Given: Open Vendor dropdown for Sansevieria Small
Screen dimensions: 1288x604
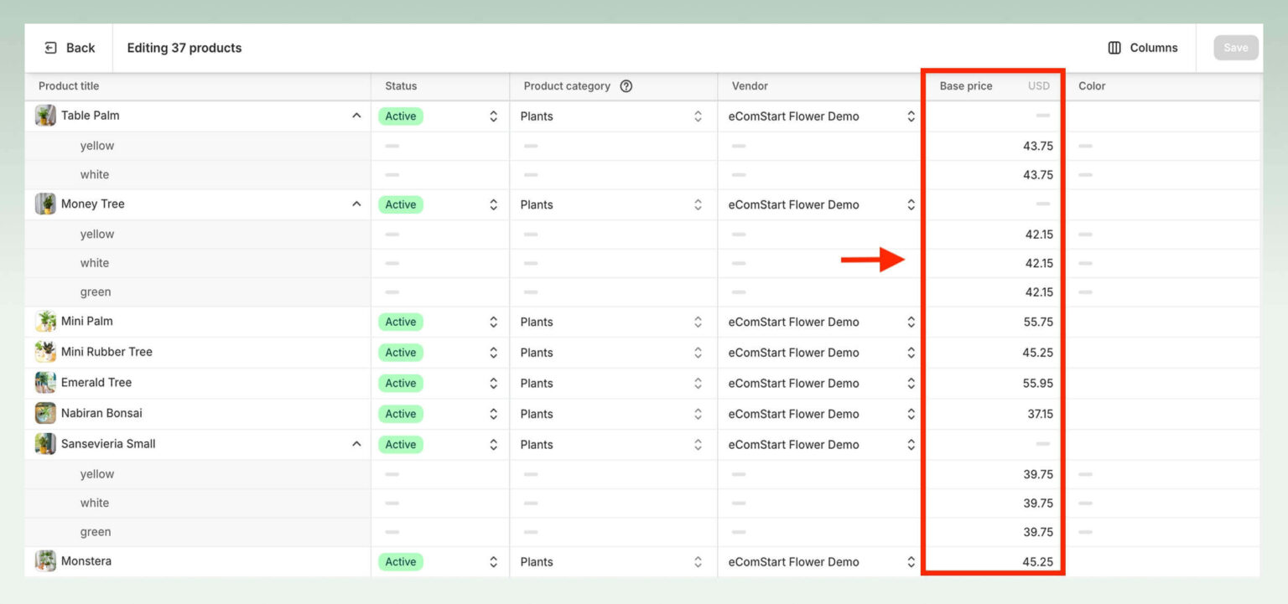Looking at the screenshot, I should click(911, 445).
